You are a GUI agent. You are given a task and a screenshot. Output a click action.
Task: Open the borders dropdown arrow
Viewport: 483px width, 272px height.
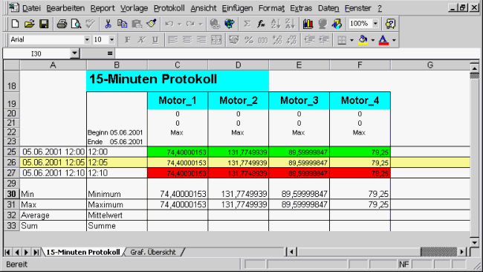click(x=351, y=40)
